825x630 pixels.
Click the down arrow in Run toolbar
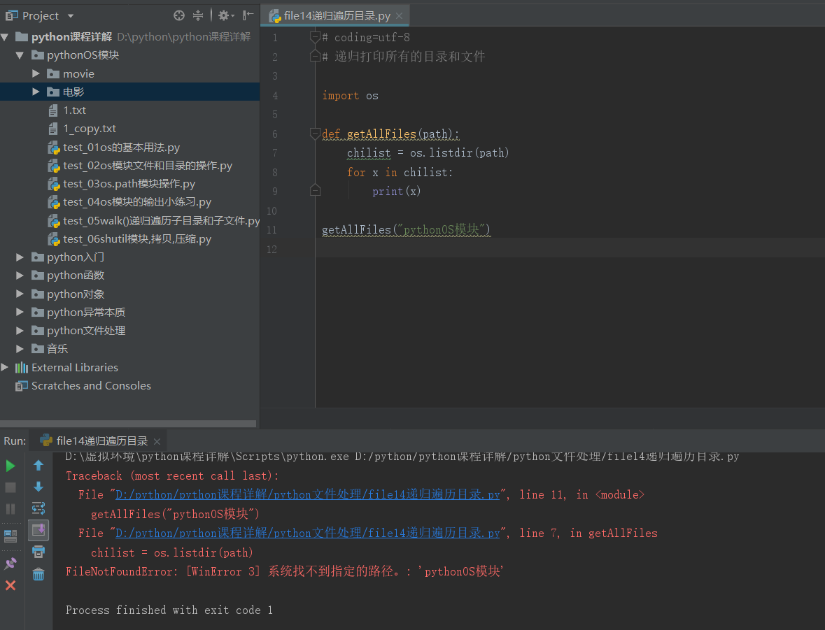click(38, 487)
